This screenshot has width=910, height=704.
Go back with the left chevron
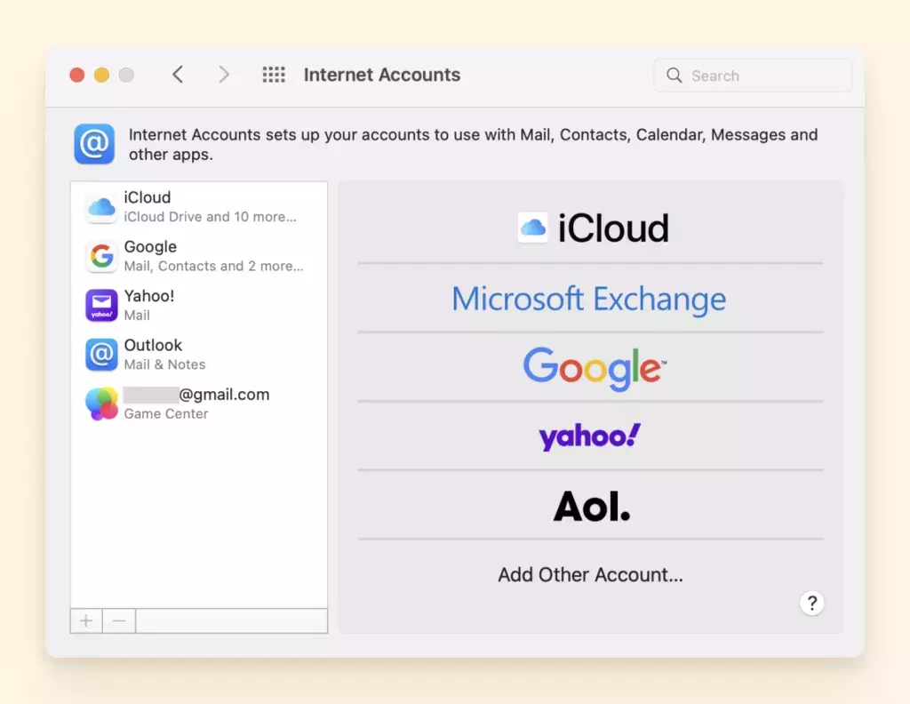[x=178, y=75]
